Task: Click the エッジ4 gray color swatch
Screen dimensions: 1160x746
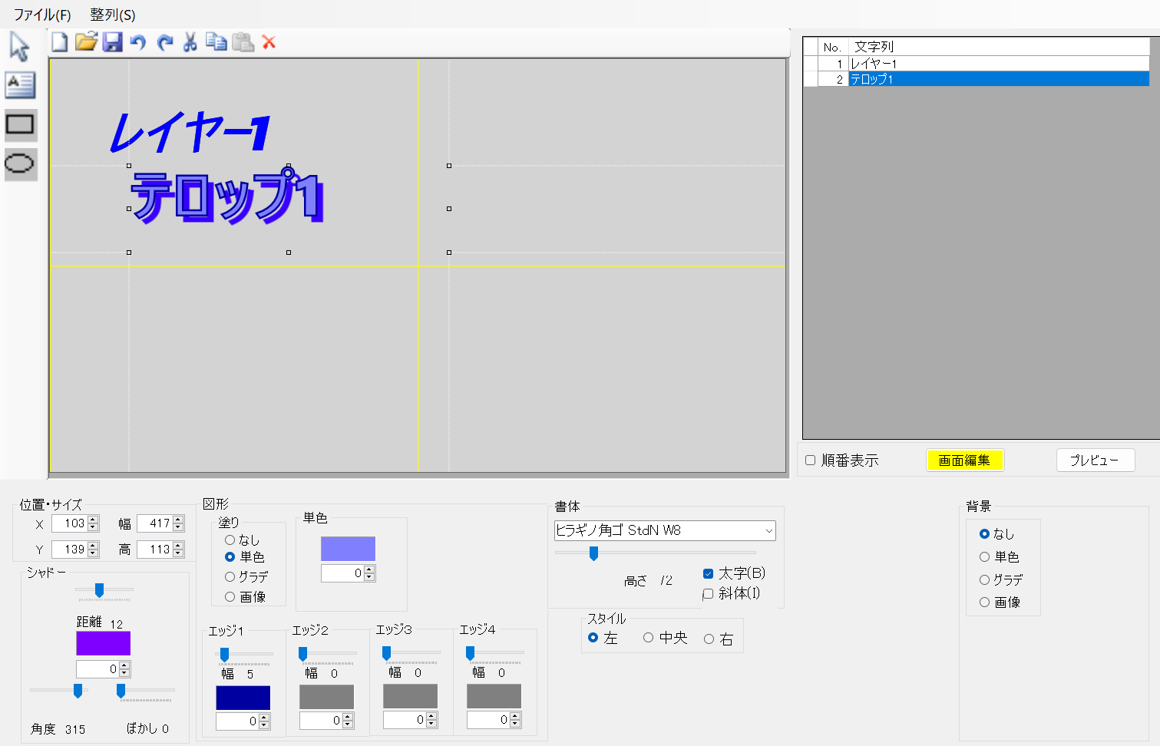Action: 494,696
